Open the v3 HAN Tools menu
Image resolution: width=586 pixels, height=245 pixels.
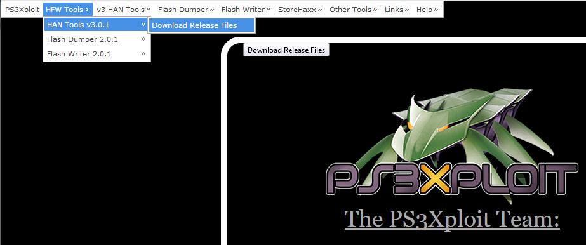123,10
